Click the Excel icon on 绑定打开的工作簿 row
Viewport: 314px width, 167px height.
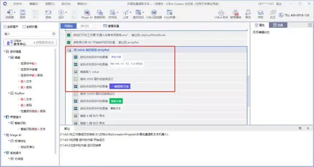68,35
